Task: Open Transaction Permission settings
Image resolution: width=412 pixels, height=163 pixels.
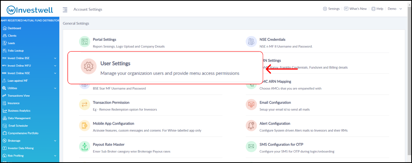Action: click(111, 102)
